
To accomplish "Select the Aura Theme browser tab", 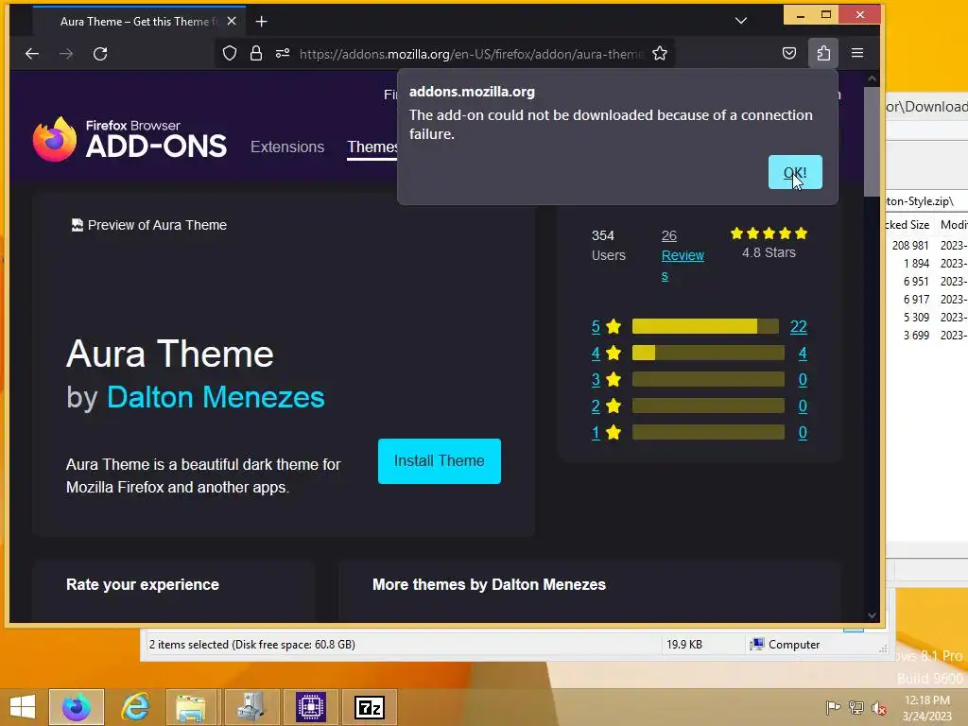I will click(140, 21).
